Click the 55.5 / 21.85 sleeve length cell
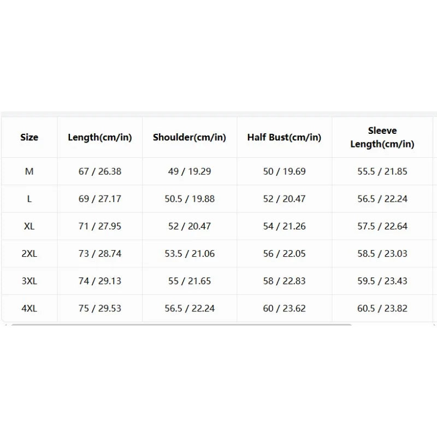The image size is (437, 437). (382, 172)
